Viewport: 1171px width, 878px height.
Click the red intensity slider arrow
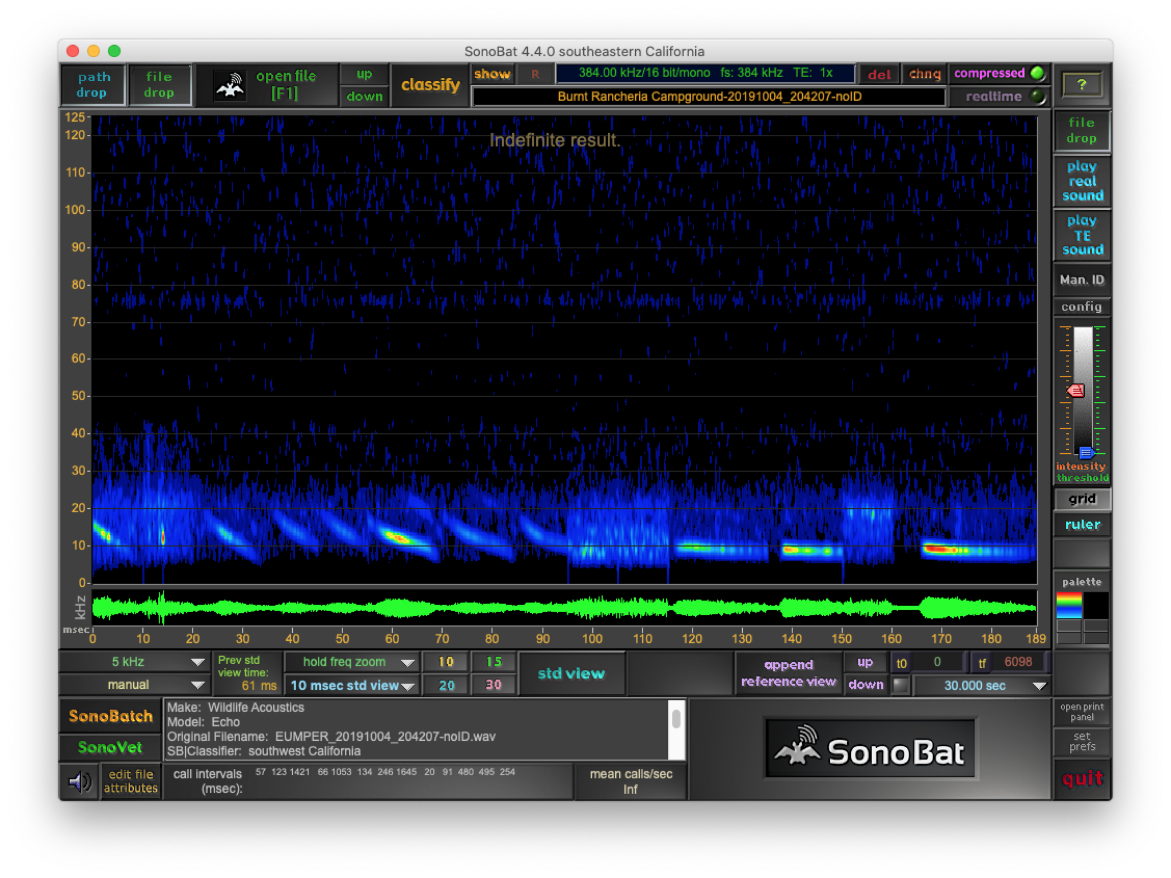pyautogui.click(x=1076, y=390)
